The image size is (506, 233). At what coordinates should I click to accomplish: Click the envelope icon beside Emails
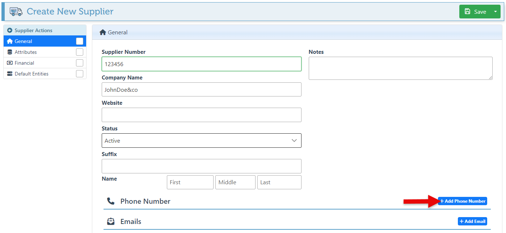pyautogui.click(x=110, y=221)
